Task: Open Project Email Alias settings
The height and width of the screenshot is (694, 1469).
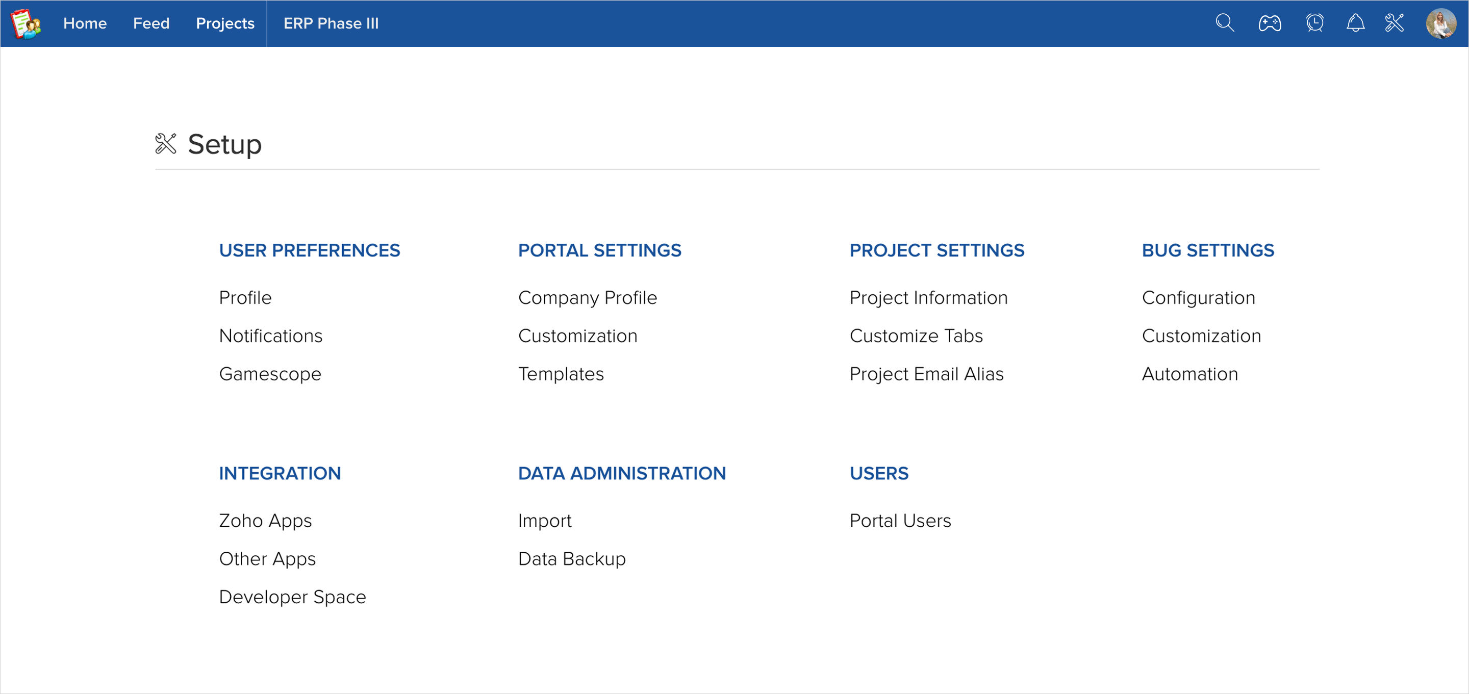Action: (926, 374)
